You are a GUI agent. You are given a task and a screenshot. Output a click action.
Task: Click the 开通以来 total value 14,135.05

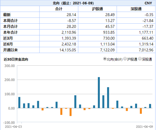click(68, 50)
